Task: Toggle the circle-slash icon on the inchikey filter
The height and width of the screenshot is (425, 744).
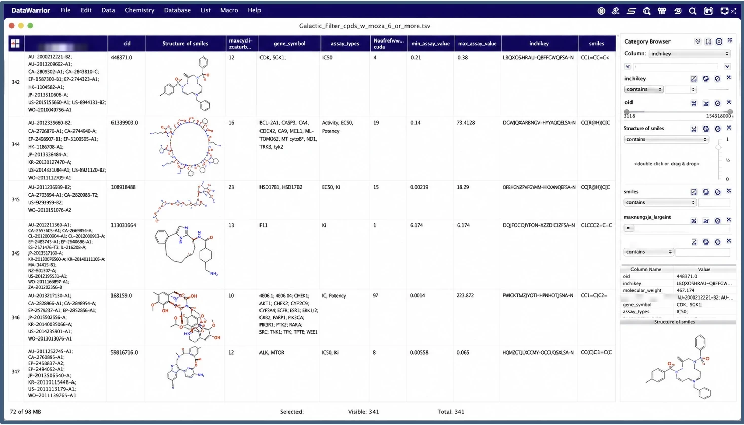Action: click(717, 79)
